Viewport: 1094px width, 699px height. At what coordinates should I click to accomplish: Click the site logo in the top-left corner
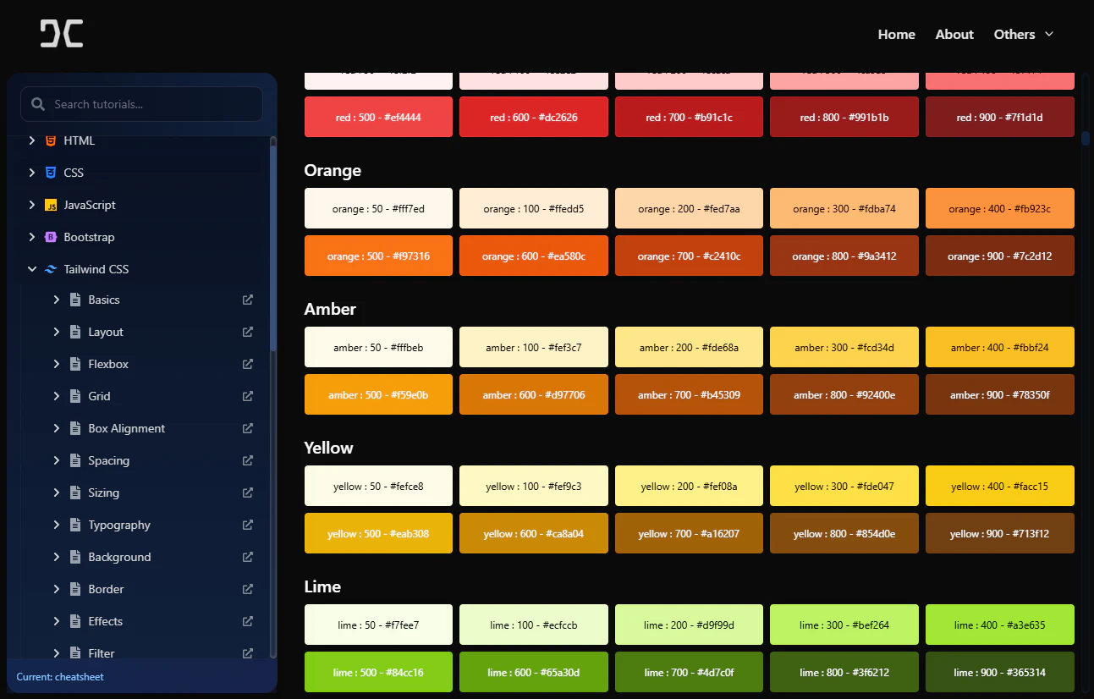(60, 33)
